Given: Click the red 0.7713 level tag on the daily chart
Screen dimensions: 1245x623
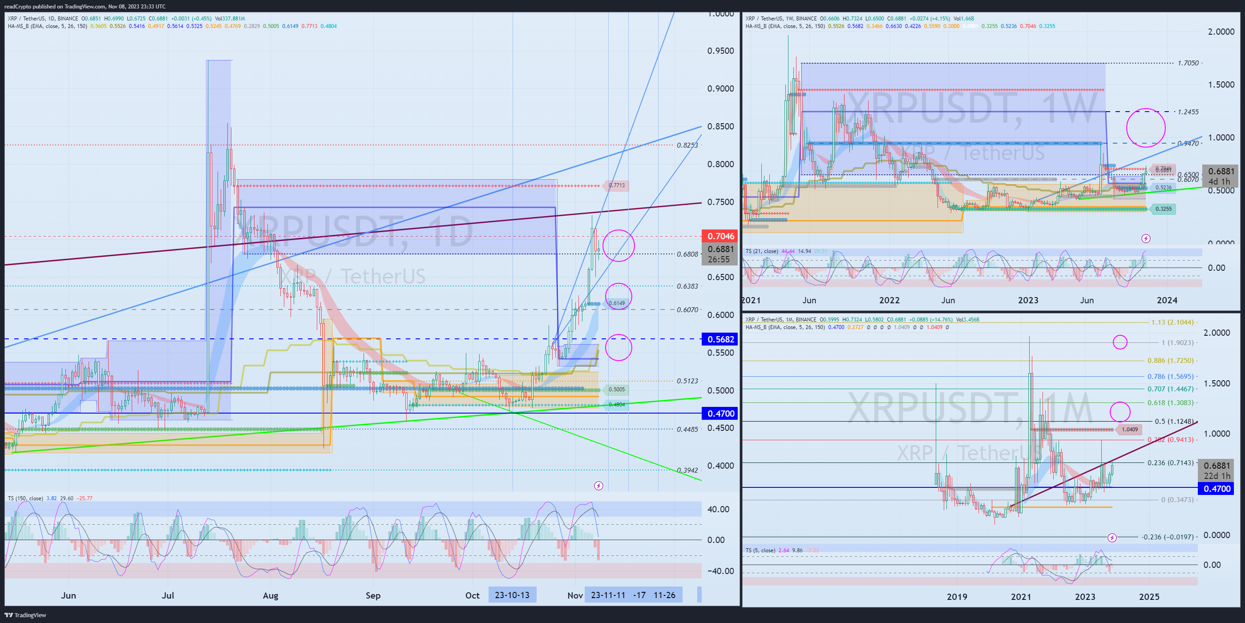Looking at the screenshot, I should pos(615,185).
